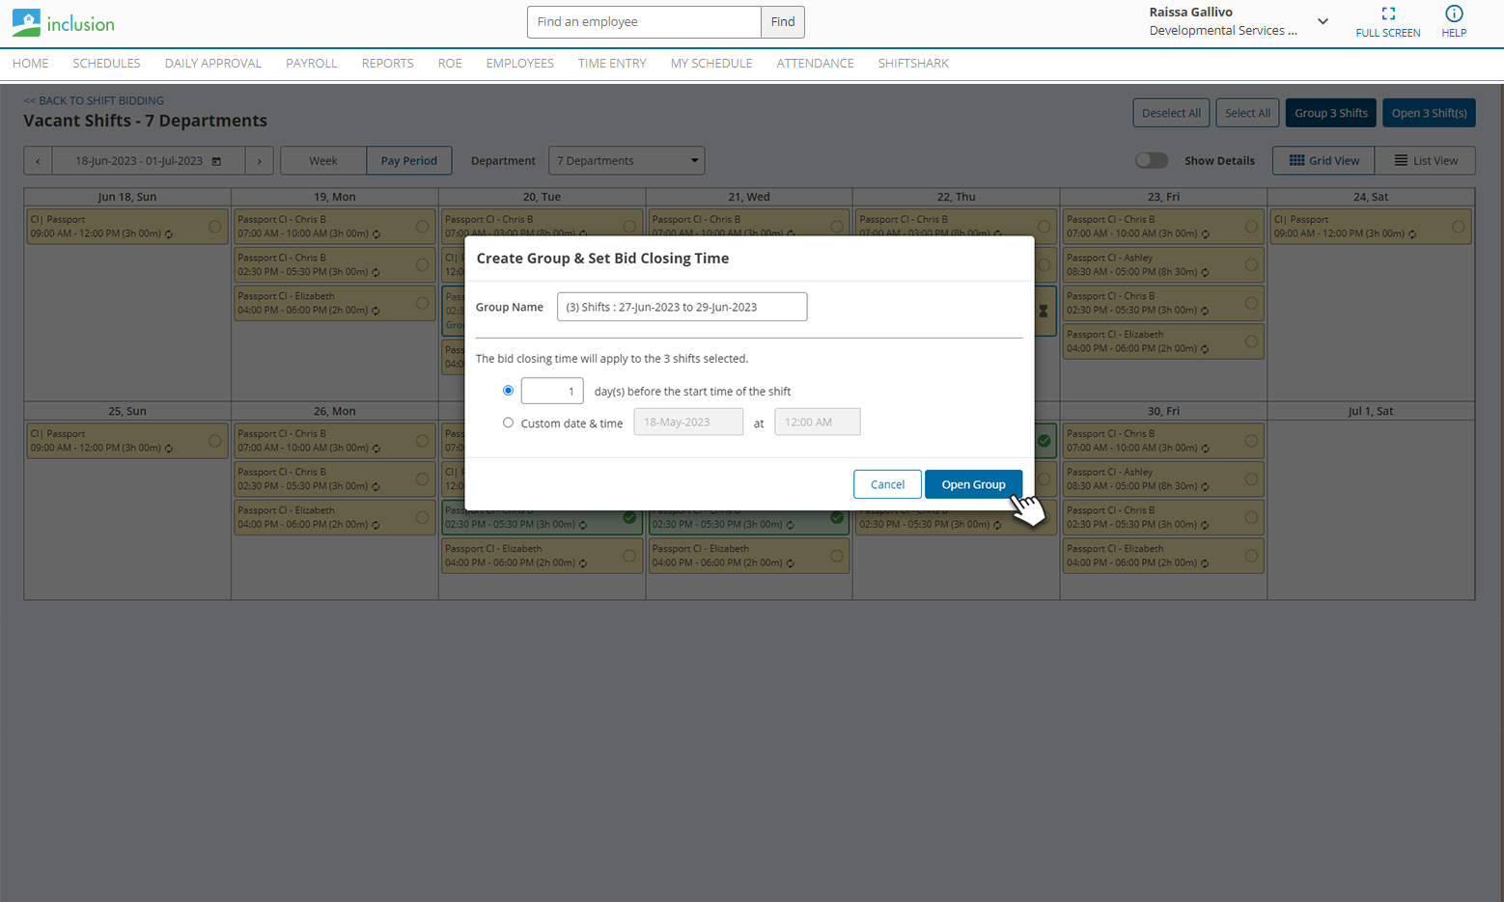Click recurring icon on Jun 30 Elizabeth shift

point(1205,563)
